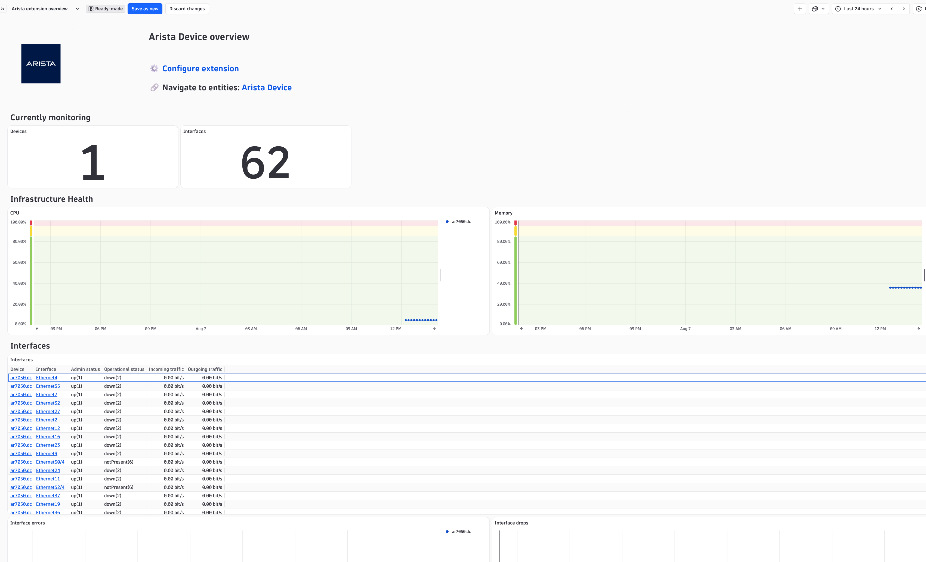Open the Ethernet11 interface link
This screenshot has height=562, width=926.
click(x=48, y=479)
